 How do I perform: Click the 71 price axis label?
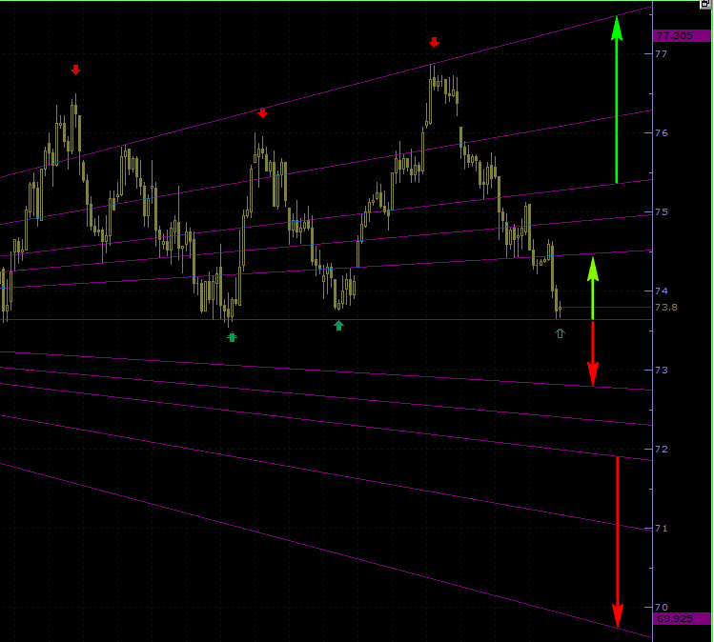(662, 529)
